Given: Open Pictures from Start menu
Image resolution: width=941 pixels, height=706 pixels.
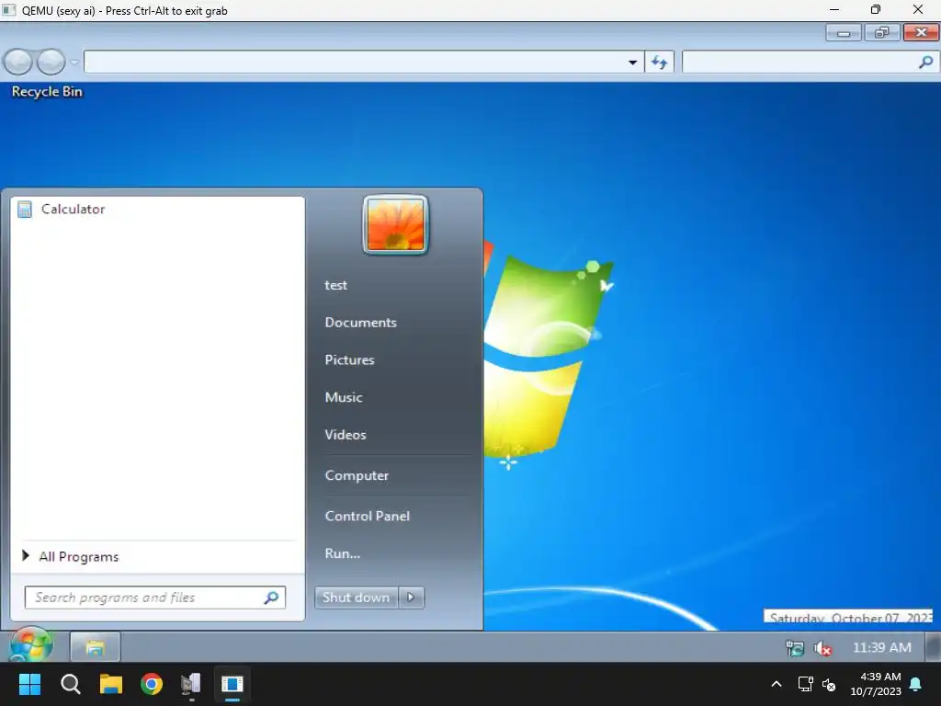Looking at the screenshot, I should tap(350, 359).
